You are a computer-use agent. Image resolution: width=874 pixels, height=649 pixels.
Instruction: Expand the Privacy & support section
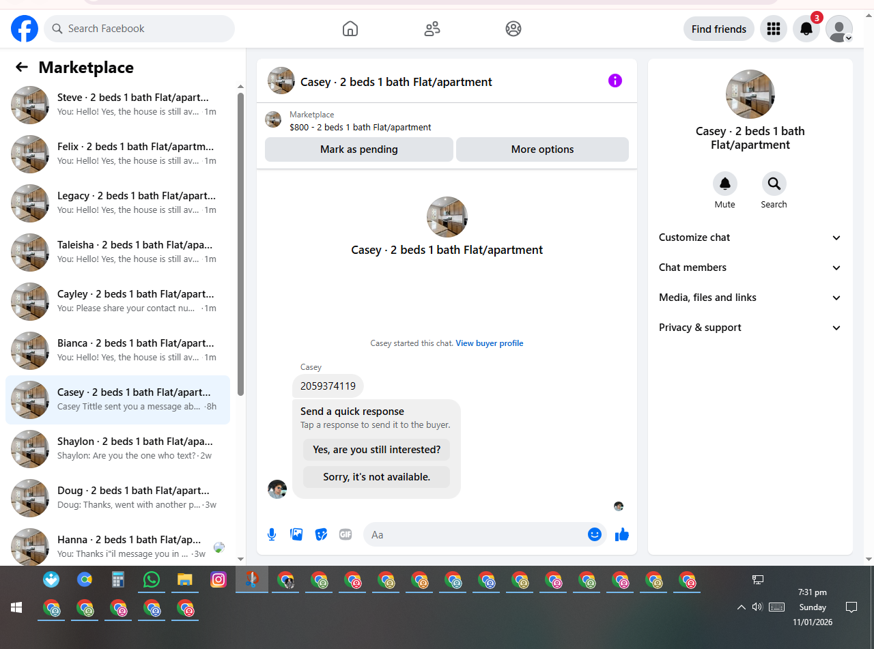pos(750,328)
